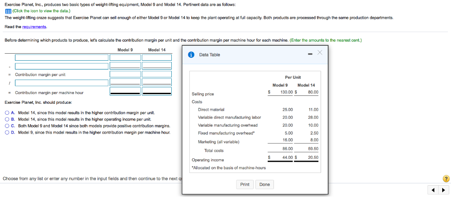Go to next question arrow
Screen dimensions: 451x197
coord(443,190)
